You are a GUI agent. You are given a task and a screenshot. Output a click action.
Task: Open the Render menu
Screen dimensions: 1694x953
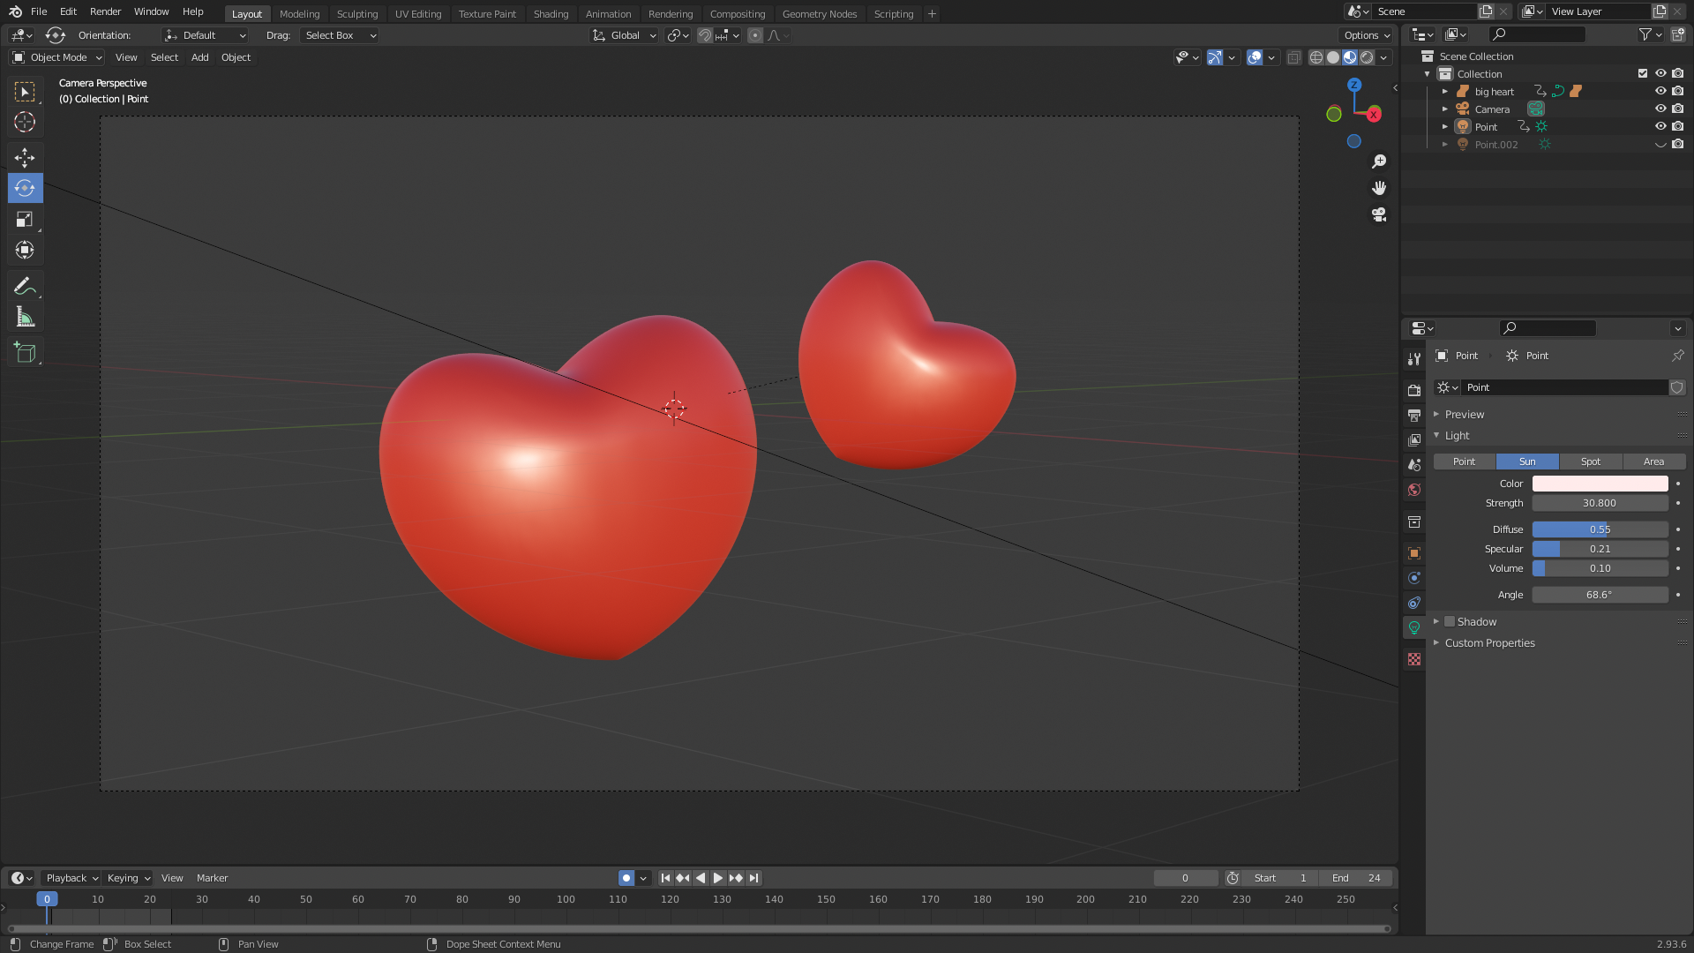coord(105,11)
